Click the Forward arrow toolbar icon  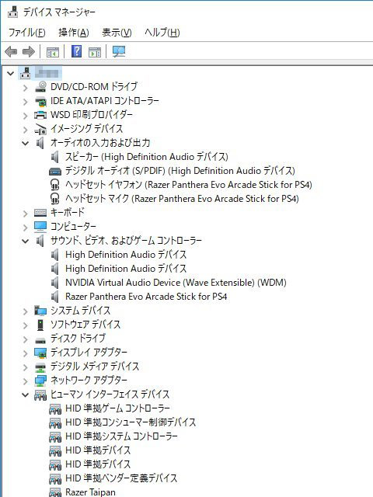29,51
